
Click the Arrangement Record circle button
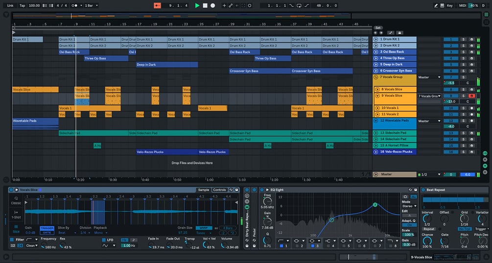point(213,6)
